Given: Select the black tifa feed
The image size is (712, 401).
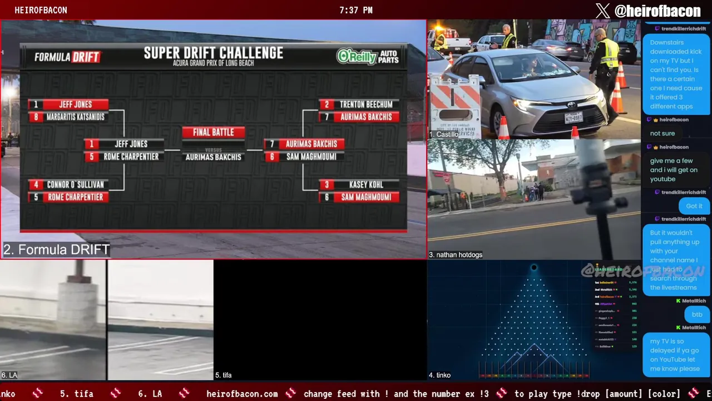Looking at the screenshot, I should click(320, 320).
